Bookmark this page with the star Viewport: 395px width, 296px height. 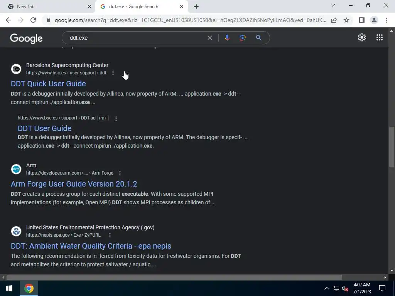click(346, 20)
